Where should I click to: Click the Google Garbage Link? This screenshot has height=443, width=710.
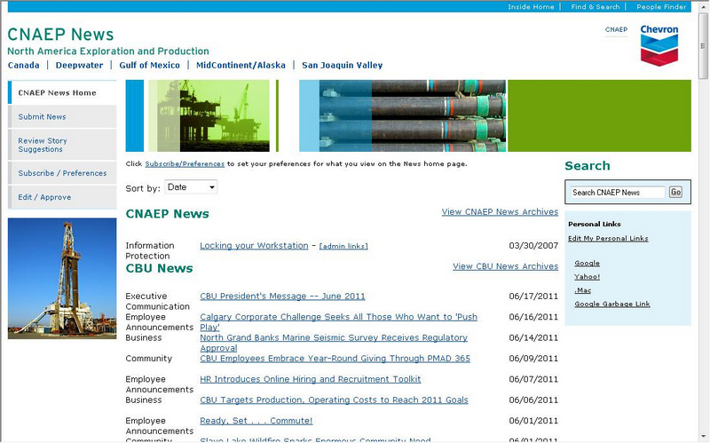click(611, 304)
